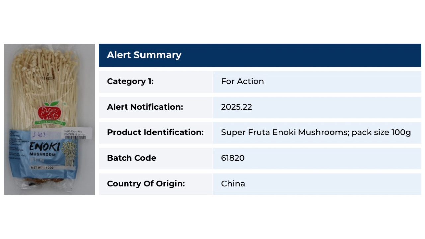Select batch code value 61820
Screen dimensions: 425x239
point(233,158)
